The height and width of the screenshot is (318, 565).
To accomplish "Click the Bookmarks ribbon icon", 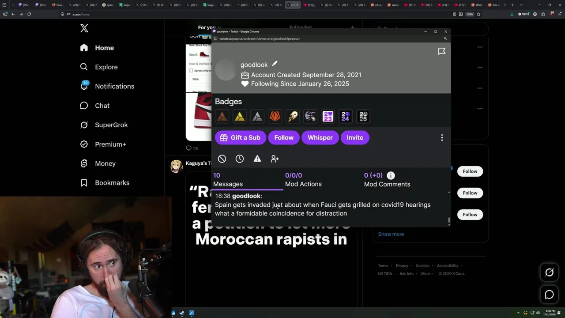I will pos(84,183).
